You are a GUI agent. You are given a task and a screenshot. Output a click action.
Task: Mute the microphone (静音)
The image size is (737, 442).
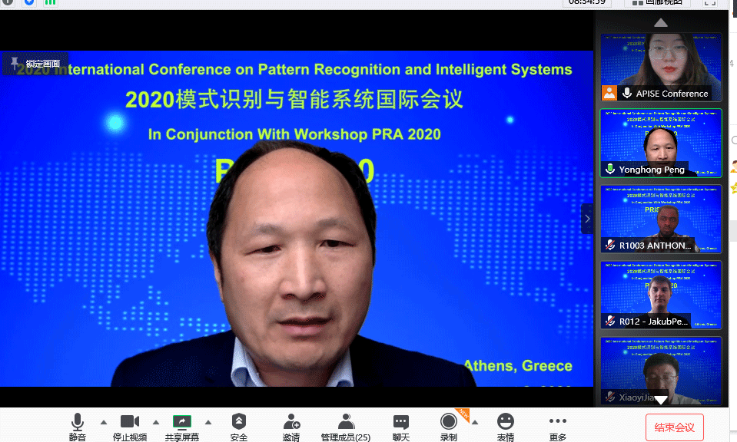(x=77, y=423)
